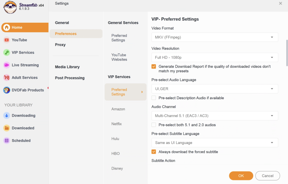Expand the Audio Channel dropdown
This screenshot has width=288, height=184.
coord(215,116)
